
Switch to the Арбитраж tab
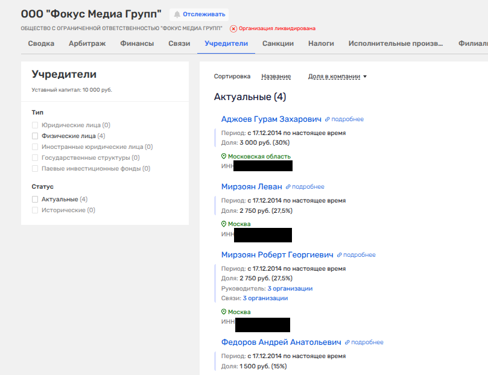[x=87, y=43]
